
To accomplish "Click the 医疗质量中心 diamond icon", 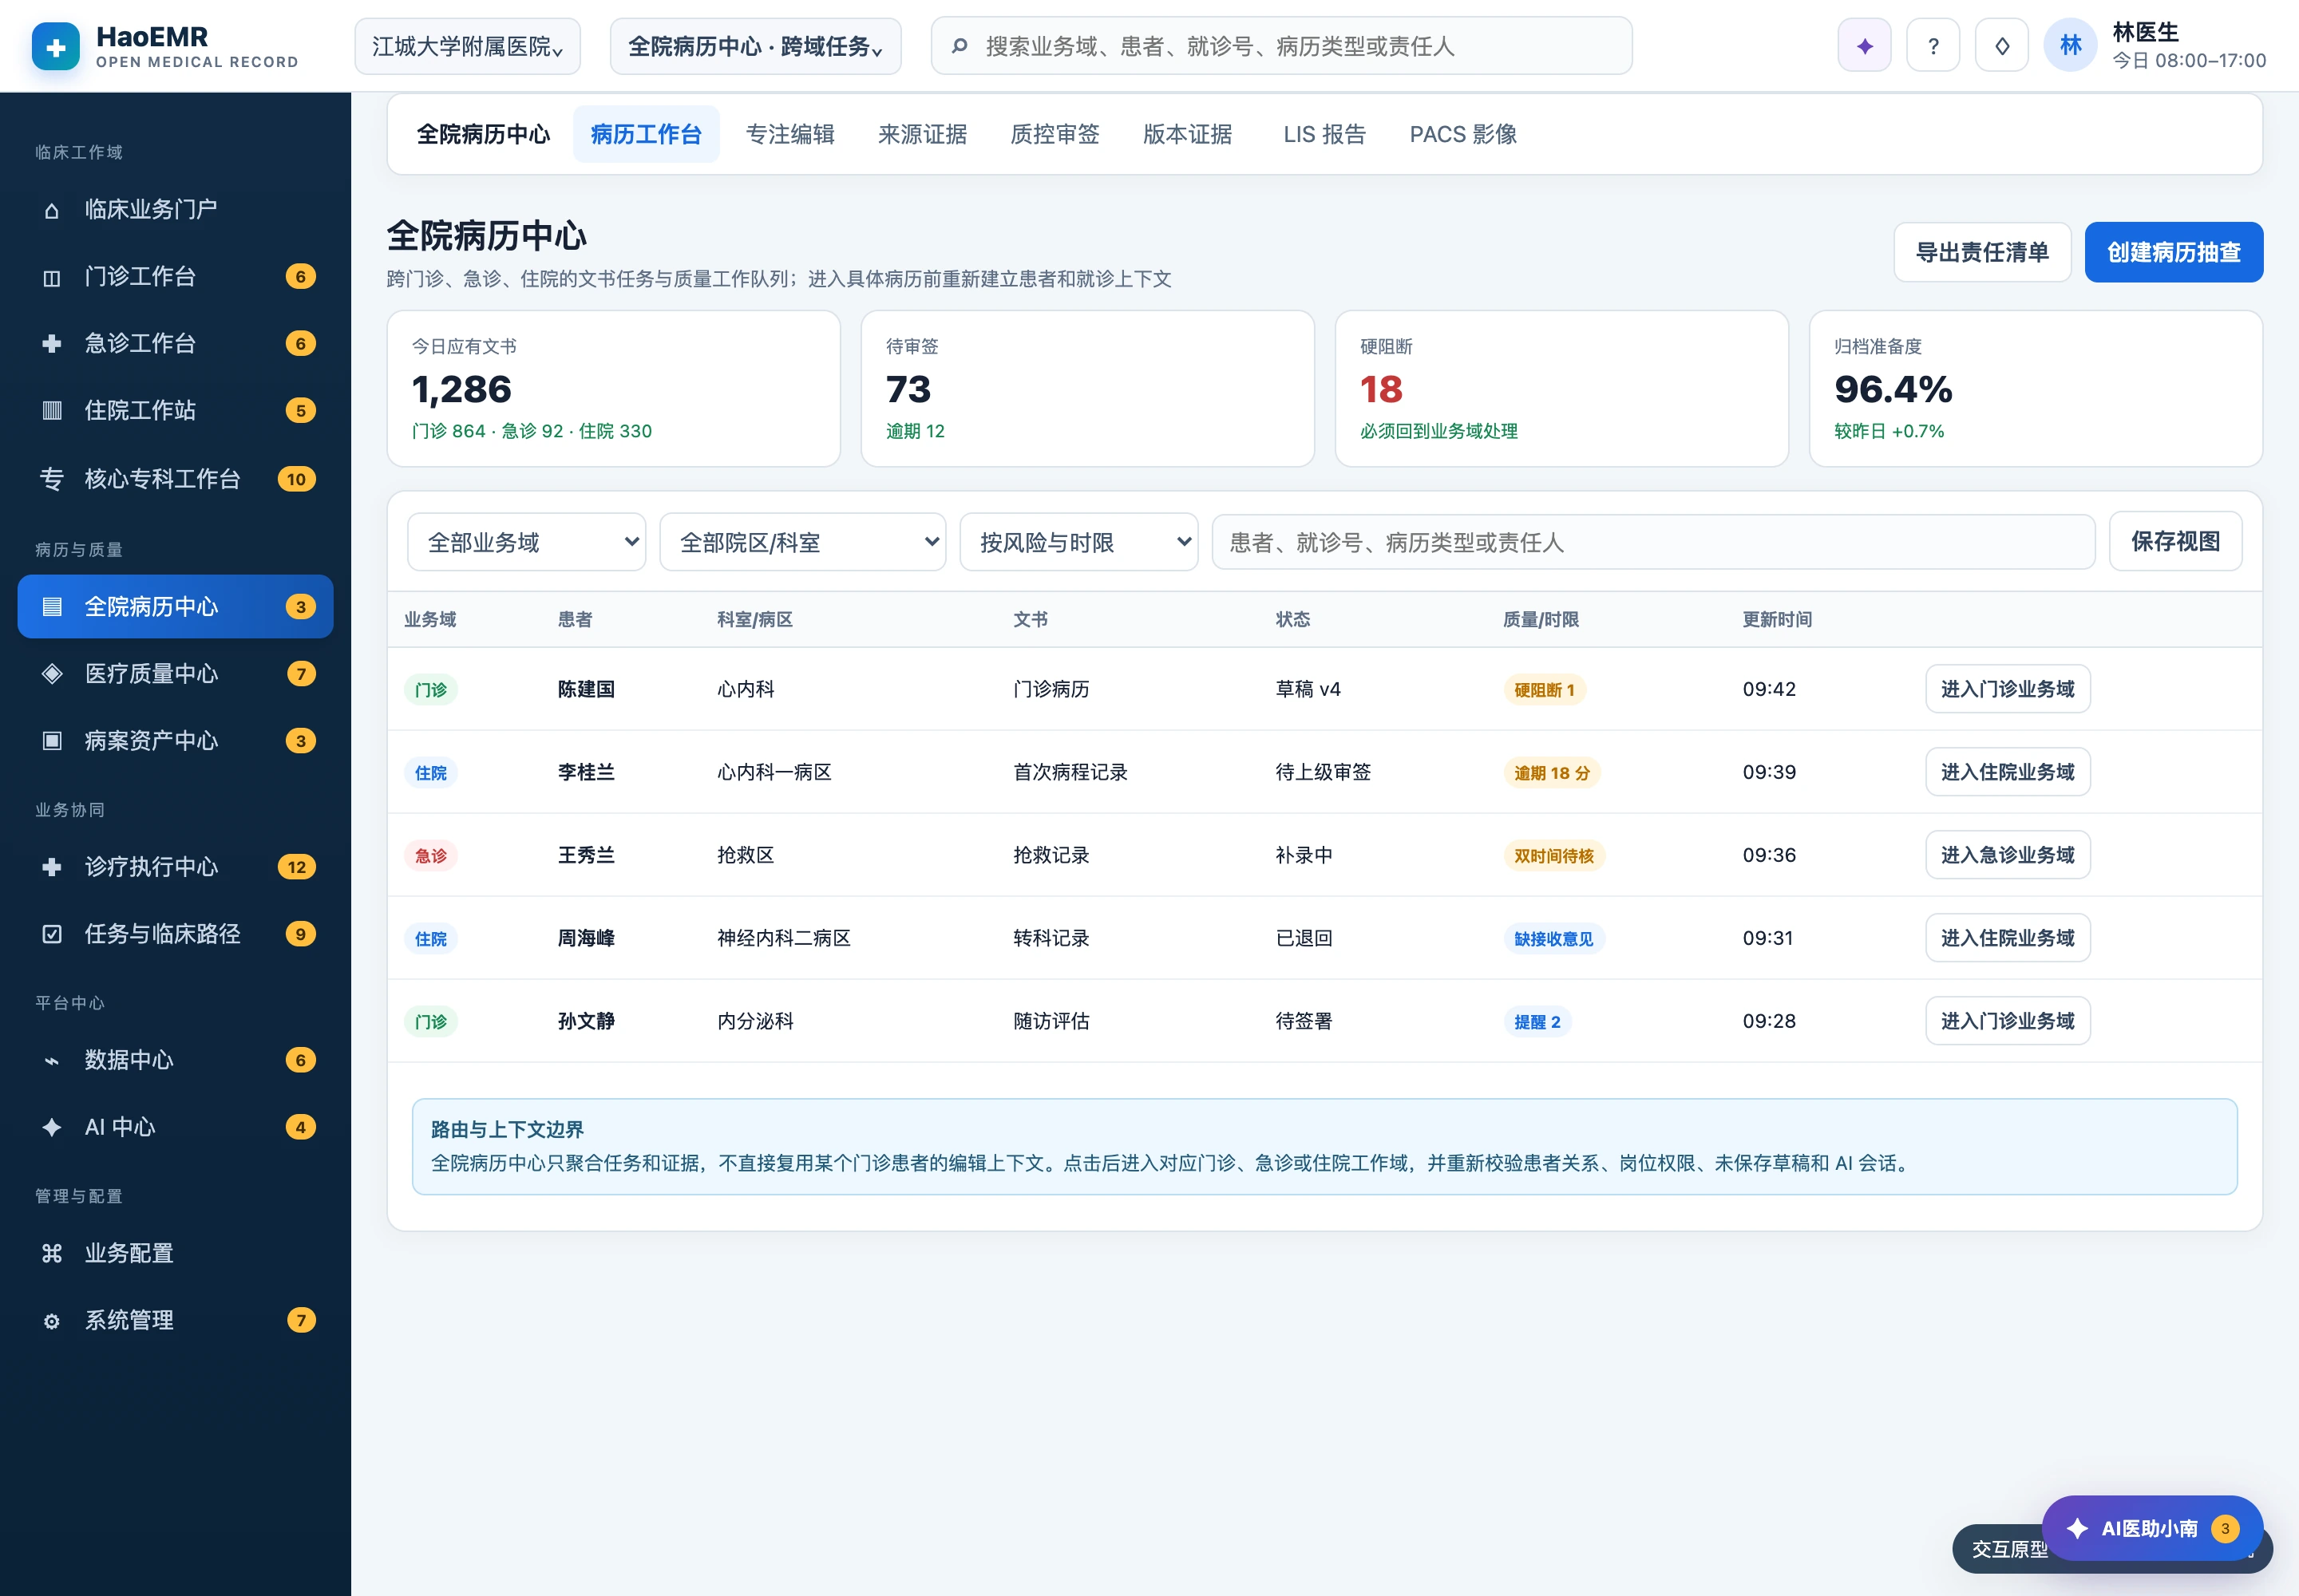I will 52,674.
